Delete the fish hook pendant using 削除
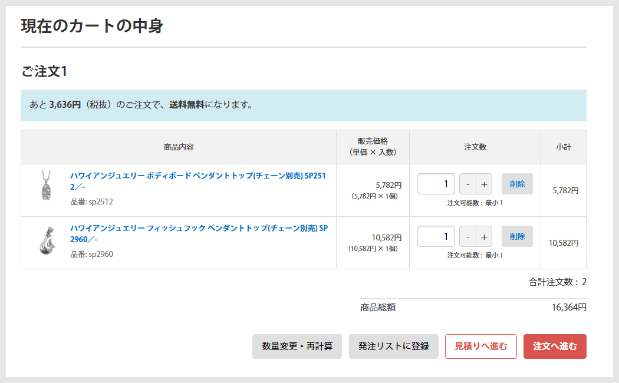Screen dimensions: 619x383 coord(517,237)
